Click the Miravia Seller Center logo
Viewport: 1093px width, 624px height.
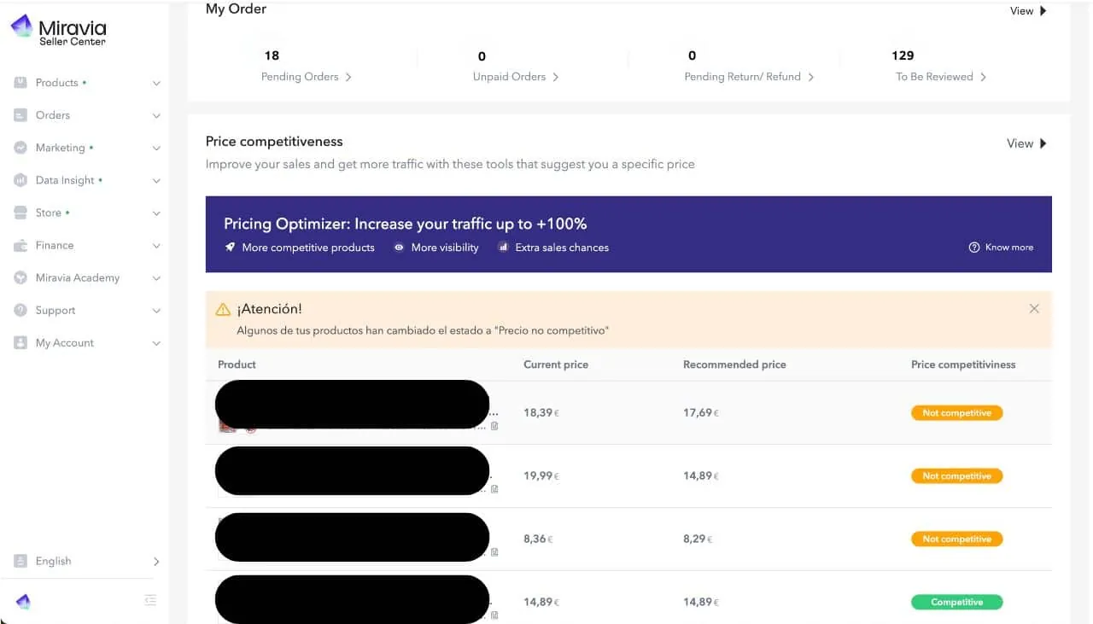pyautogui.click(x=58, y=31)
